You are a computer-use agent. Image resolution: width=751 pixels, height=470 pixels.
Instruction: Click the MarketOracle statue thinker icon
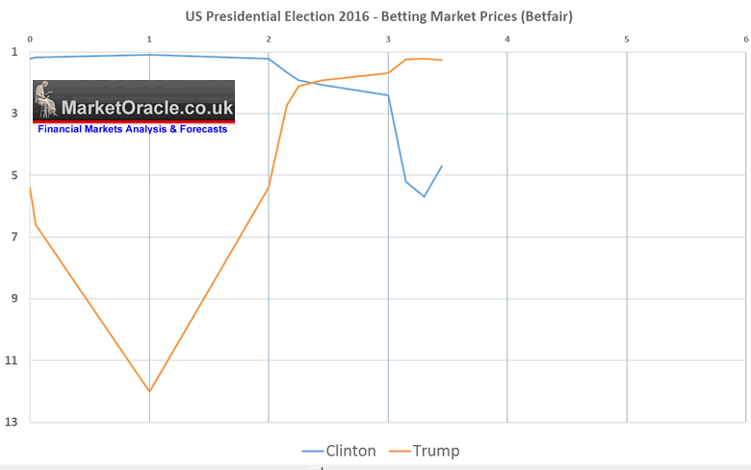click(x=45, y=100)
